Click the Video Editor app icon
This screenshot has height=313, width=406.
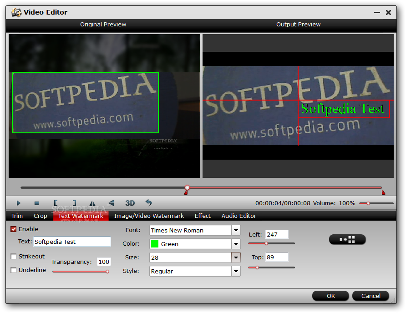pyautogui.click(x=16, y=12)
